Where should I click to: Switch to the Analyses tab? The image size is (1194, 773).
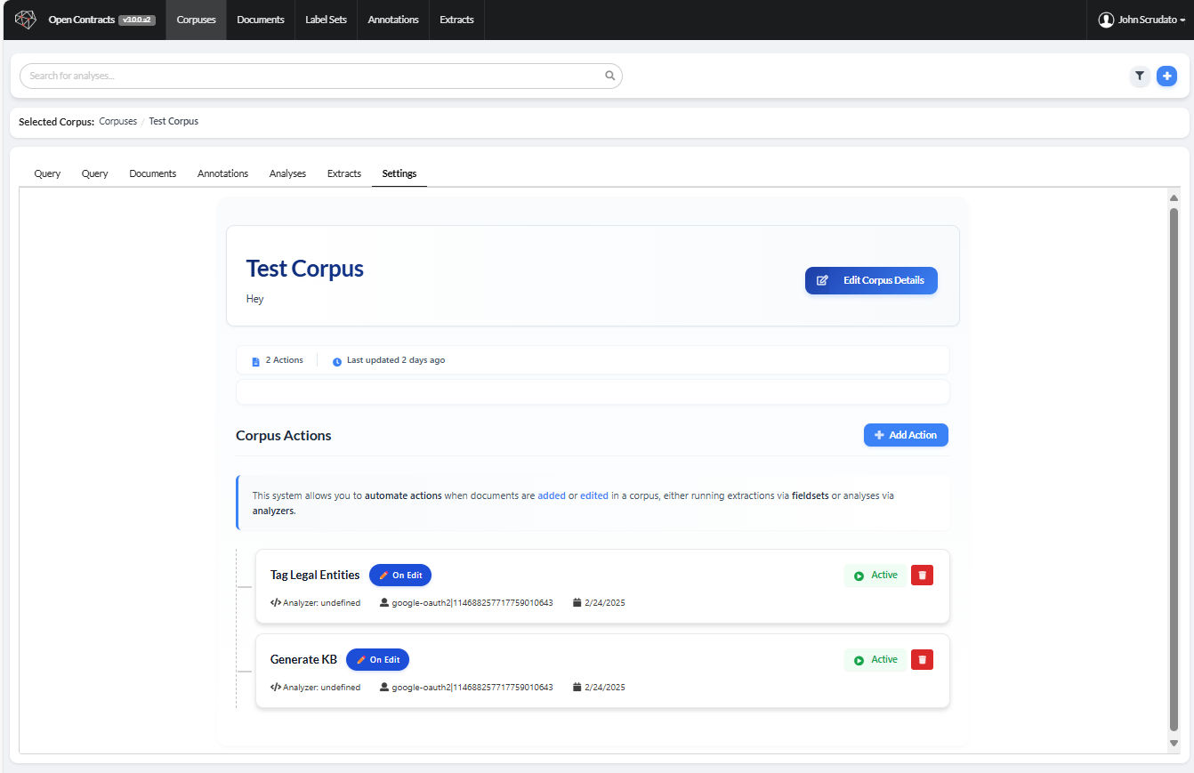click(287, 173)
